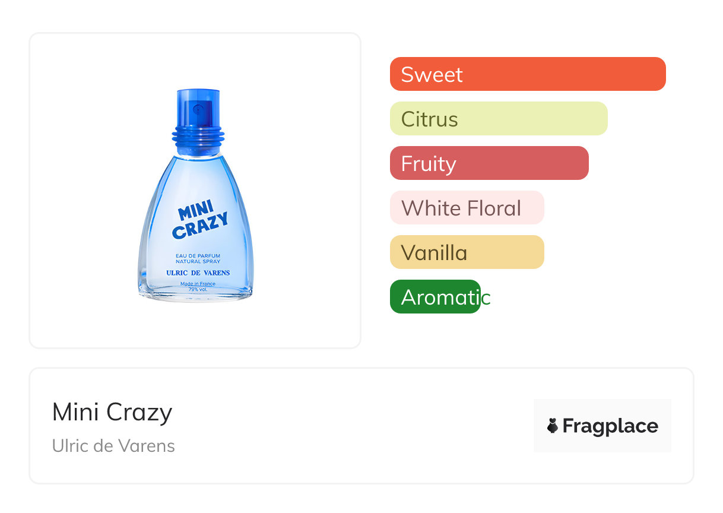Click the NATURAL SPRAY text on the bottle

point(198,262)
